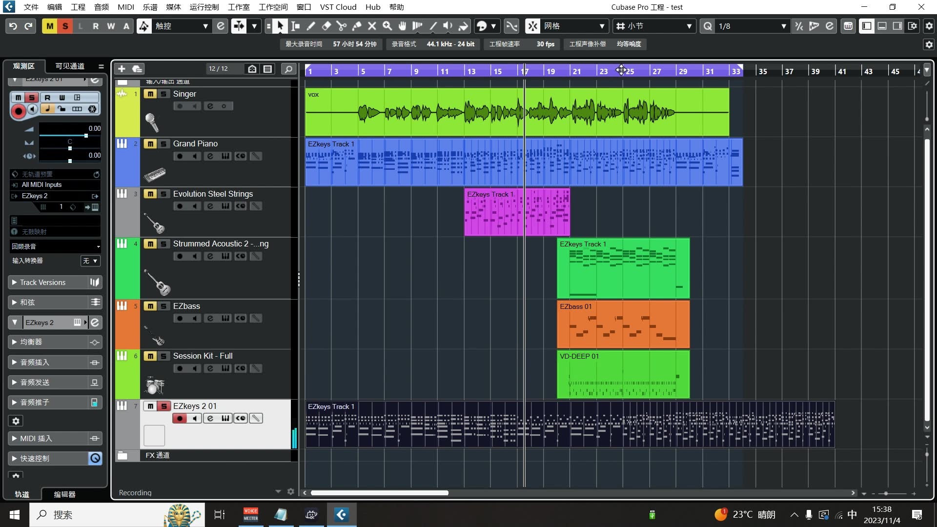This screenshot has height=527, width=937.
Task: Switch to the 可见通道 tab
Action: (70, 66)
